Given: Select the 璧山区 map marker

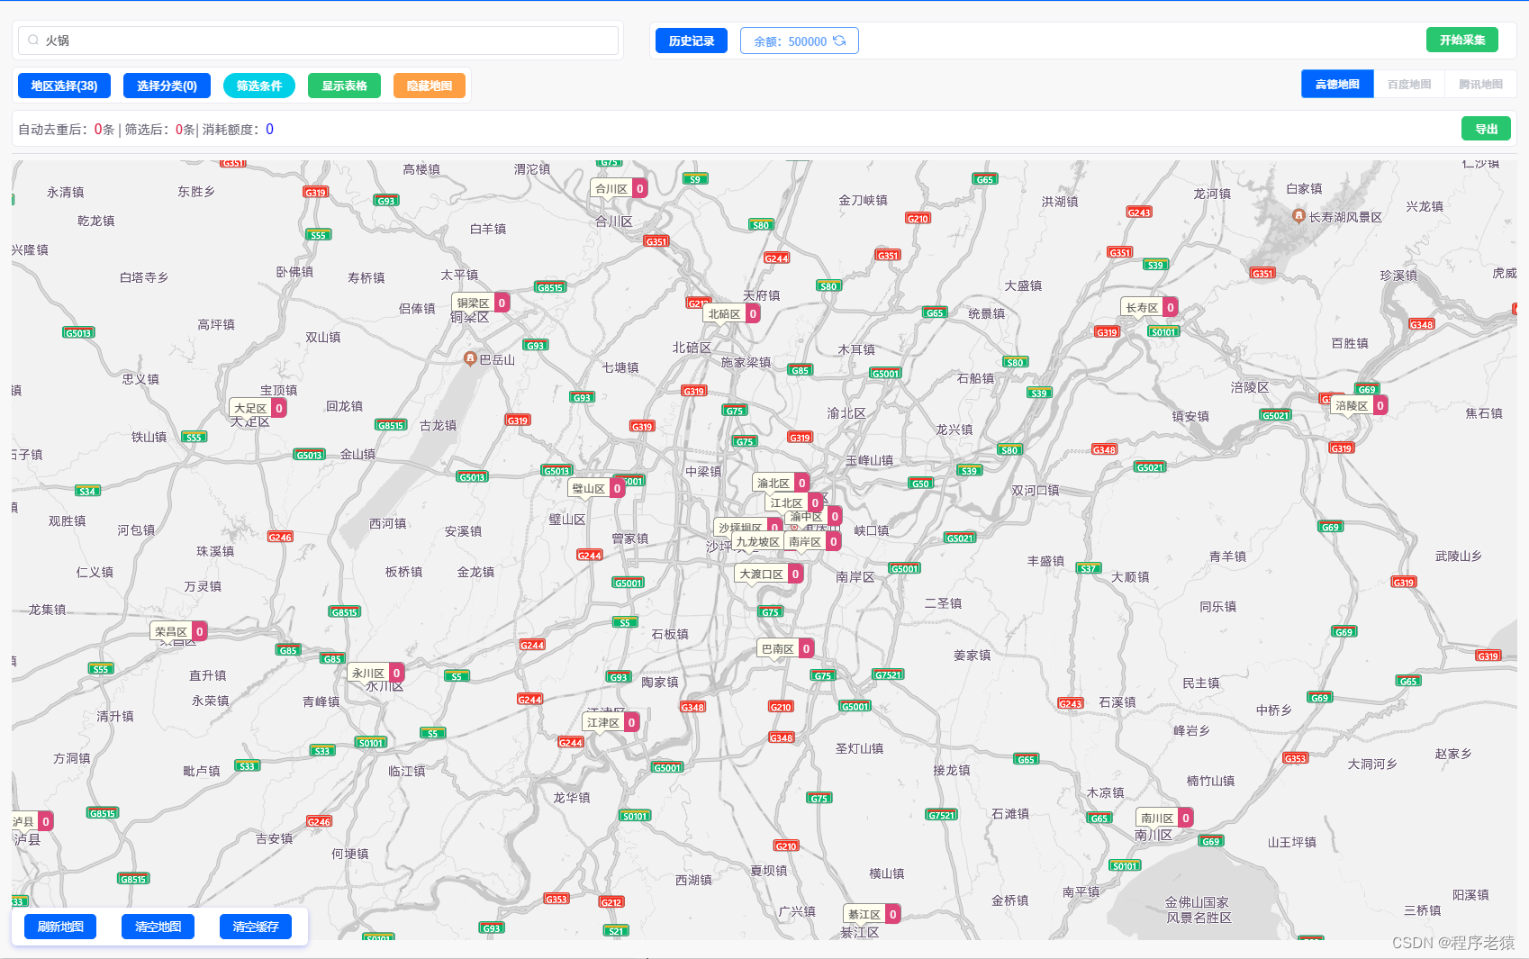Looking at the screenshot, I should tap(596, 488).
